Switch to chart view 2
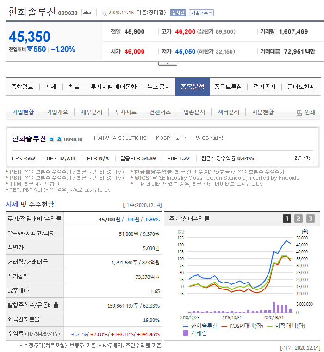Viewport: 324px width, 352px height. (x=299, y=219)
